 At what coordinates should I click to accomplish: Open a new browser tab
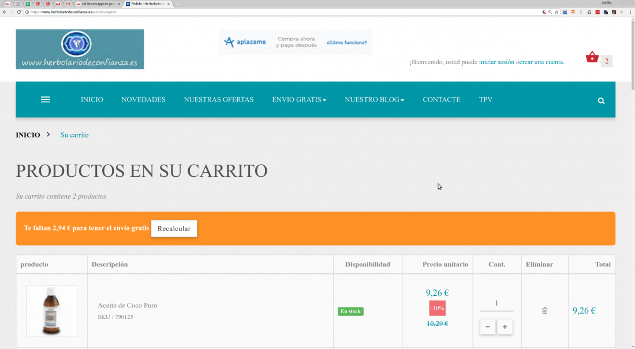pos(178,4)
